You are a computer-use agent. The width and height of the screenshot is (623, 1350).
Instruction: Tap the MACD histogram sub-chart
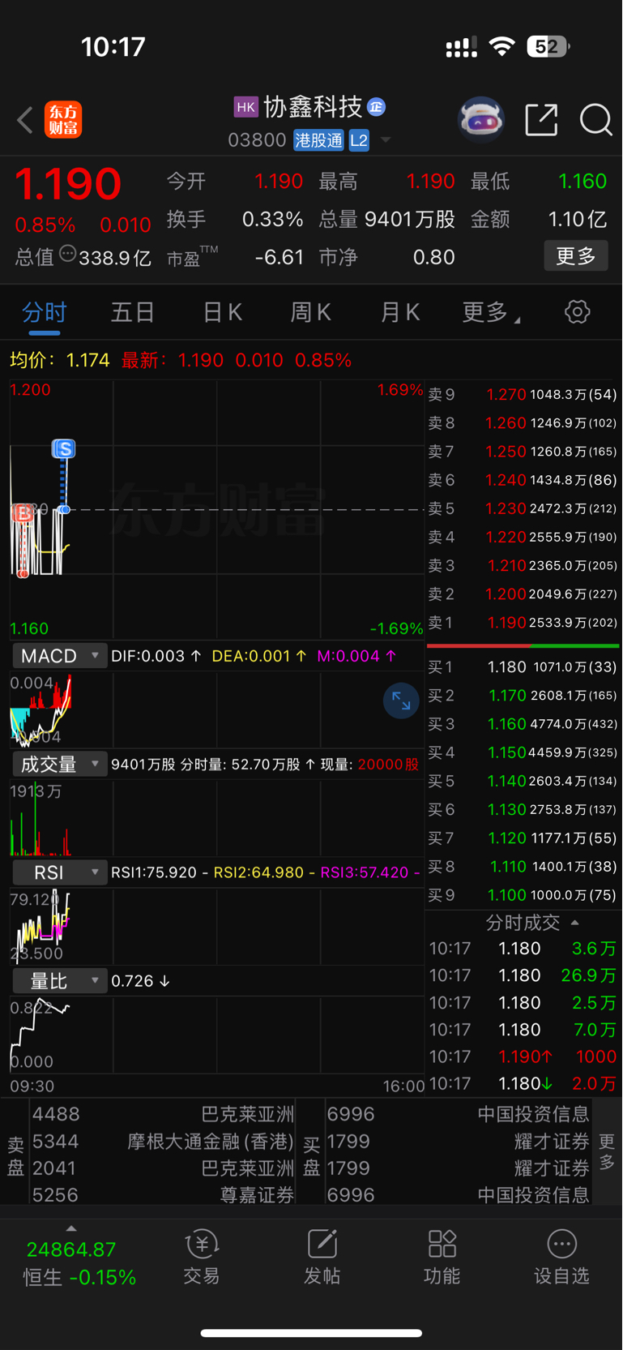[x=216, y=709]
